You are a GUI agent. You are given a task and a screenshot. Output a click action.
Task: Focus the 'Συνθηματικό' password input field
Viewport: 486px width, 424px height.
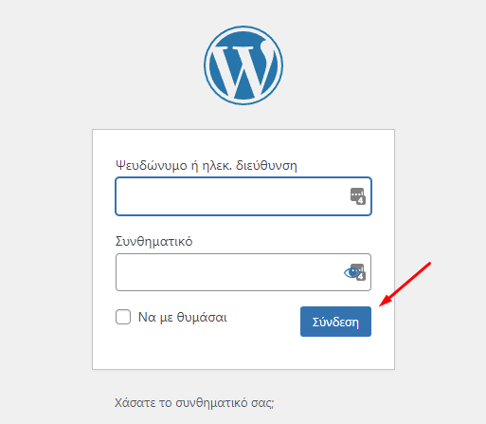coord(243,272)
